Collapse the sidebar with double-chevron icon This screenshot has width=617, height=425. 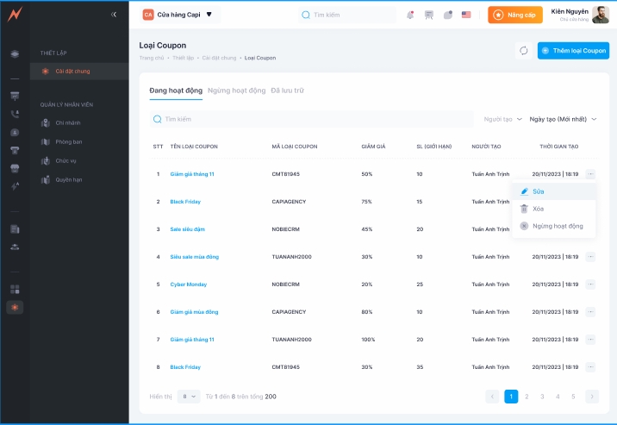click(114, 15)
